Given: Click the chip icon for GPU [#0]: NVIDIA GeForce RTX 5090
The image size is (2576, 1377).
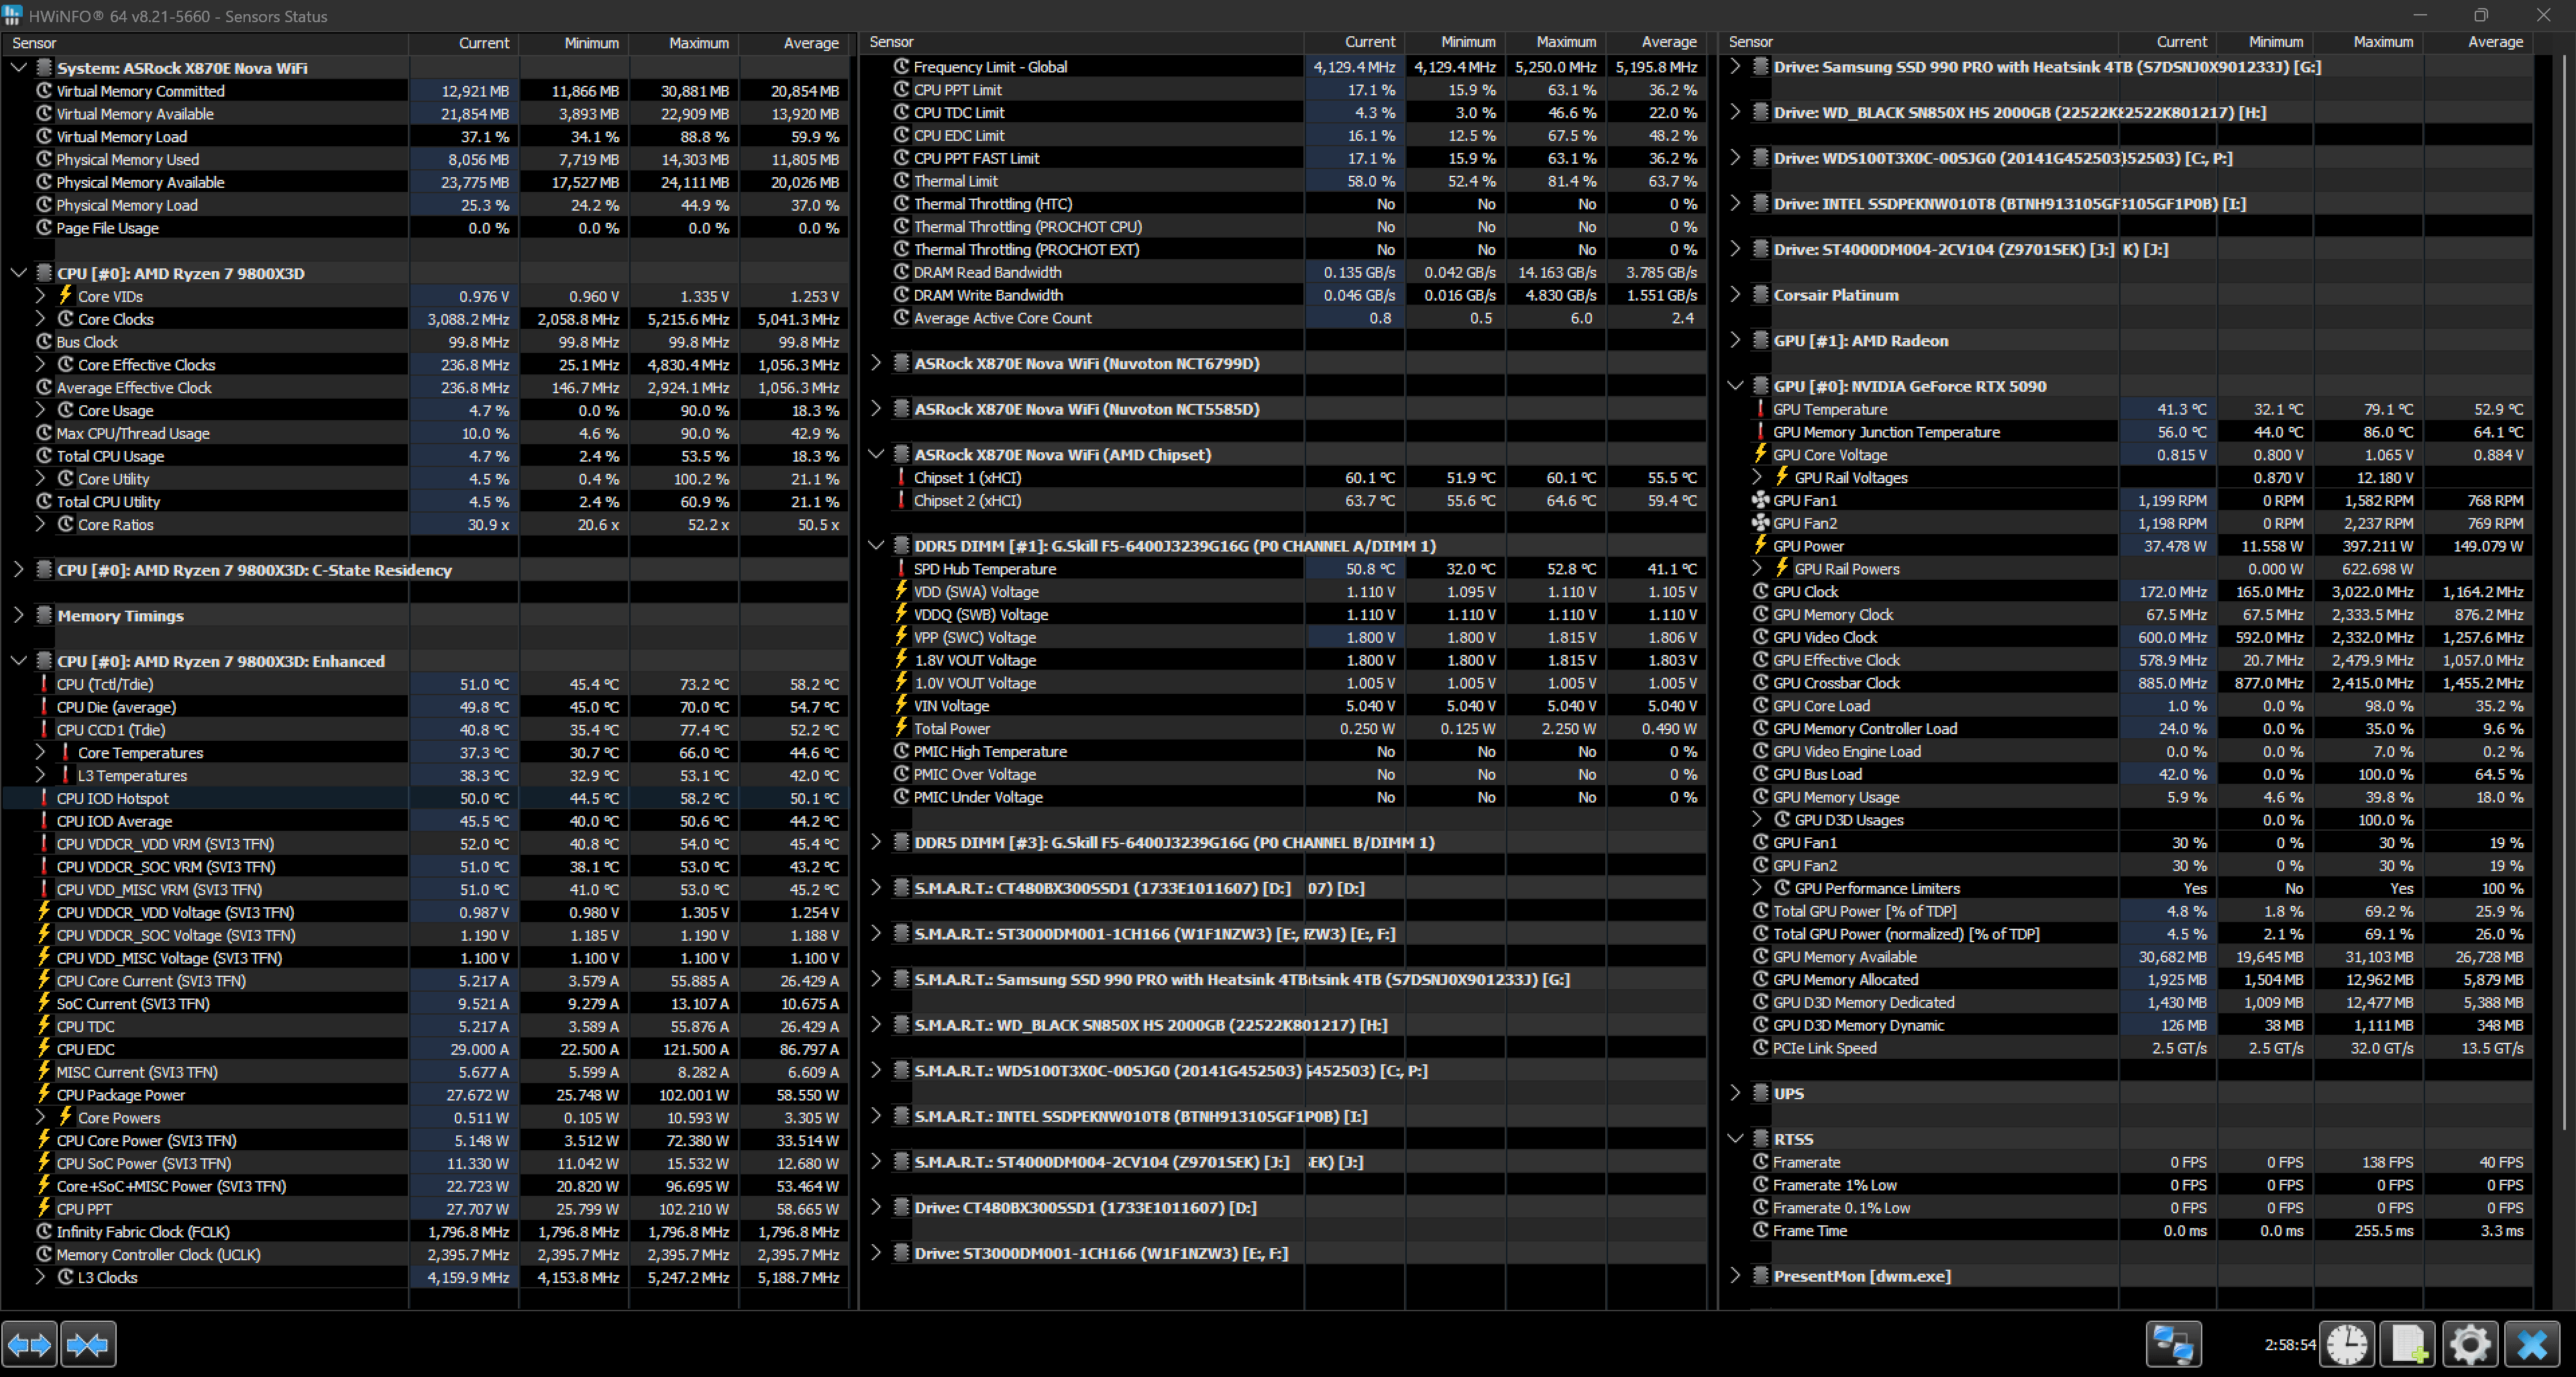Looking at the screenshot, I should click(x=1761, y=386).
